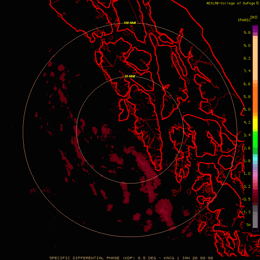Click the 3.4 legend value

pyautogui.click(x=247, y=135)
